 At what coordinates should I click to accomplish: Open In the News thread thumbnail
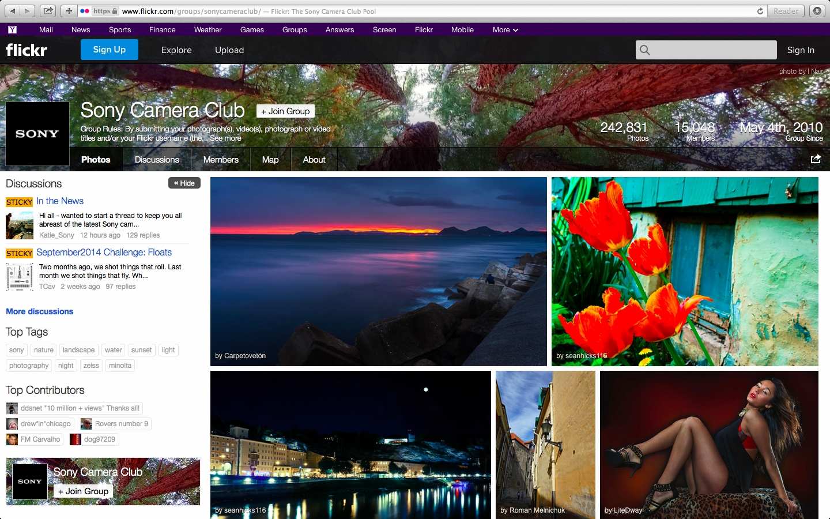click(20, 225)
